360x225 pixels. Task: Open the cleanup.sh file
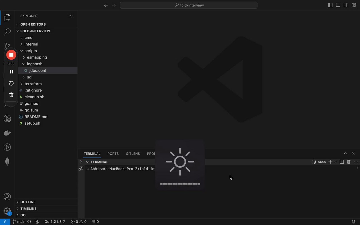[46, 97]
